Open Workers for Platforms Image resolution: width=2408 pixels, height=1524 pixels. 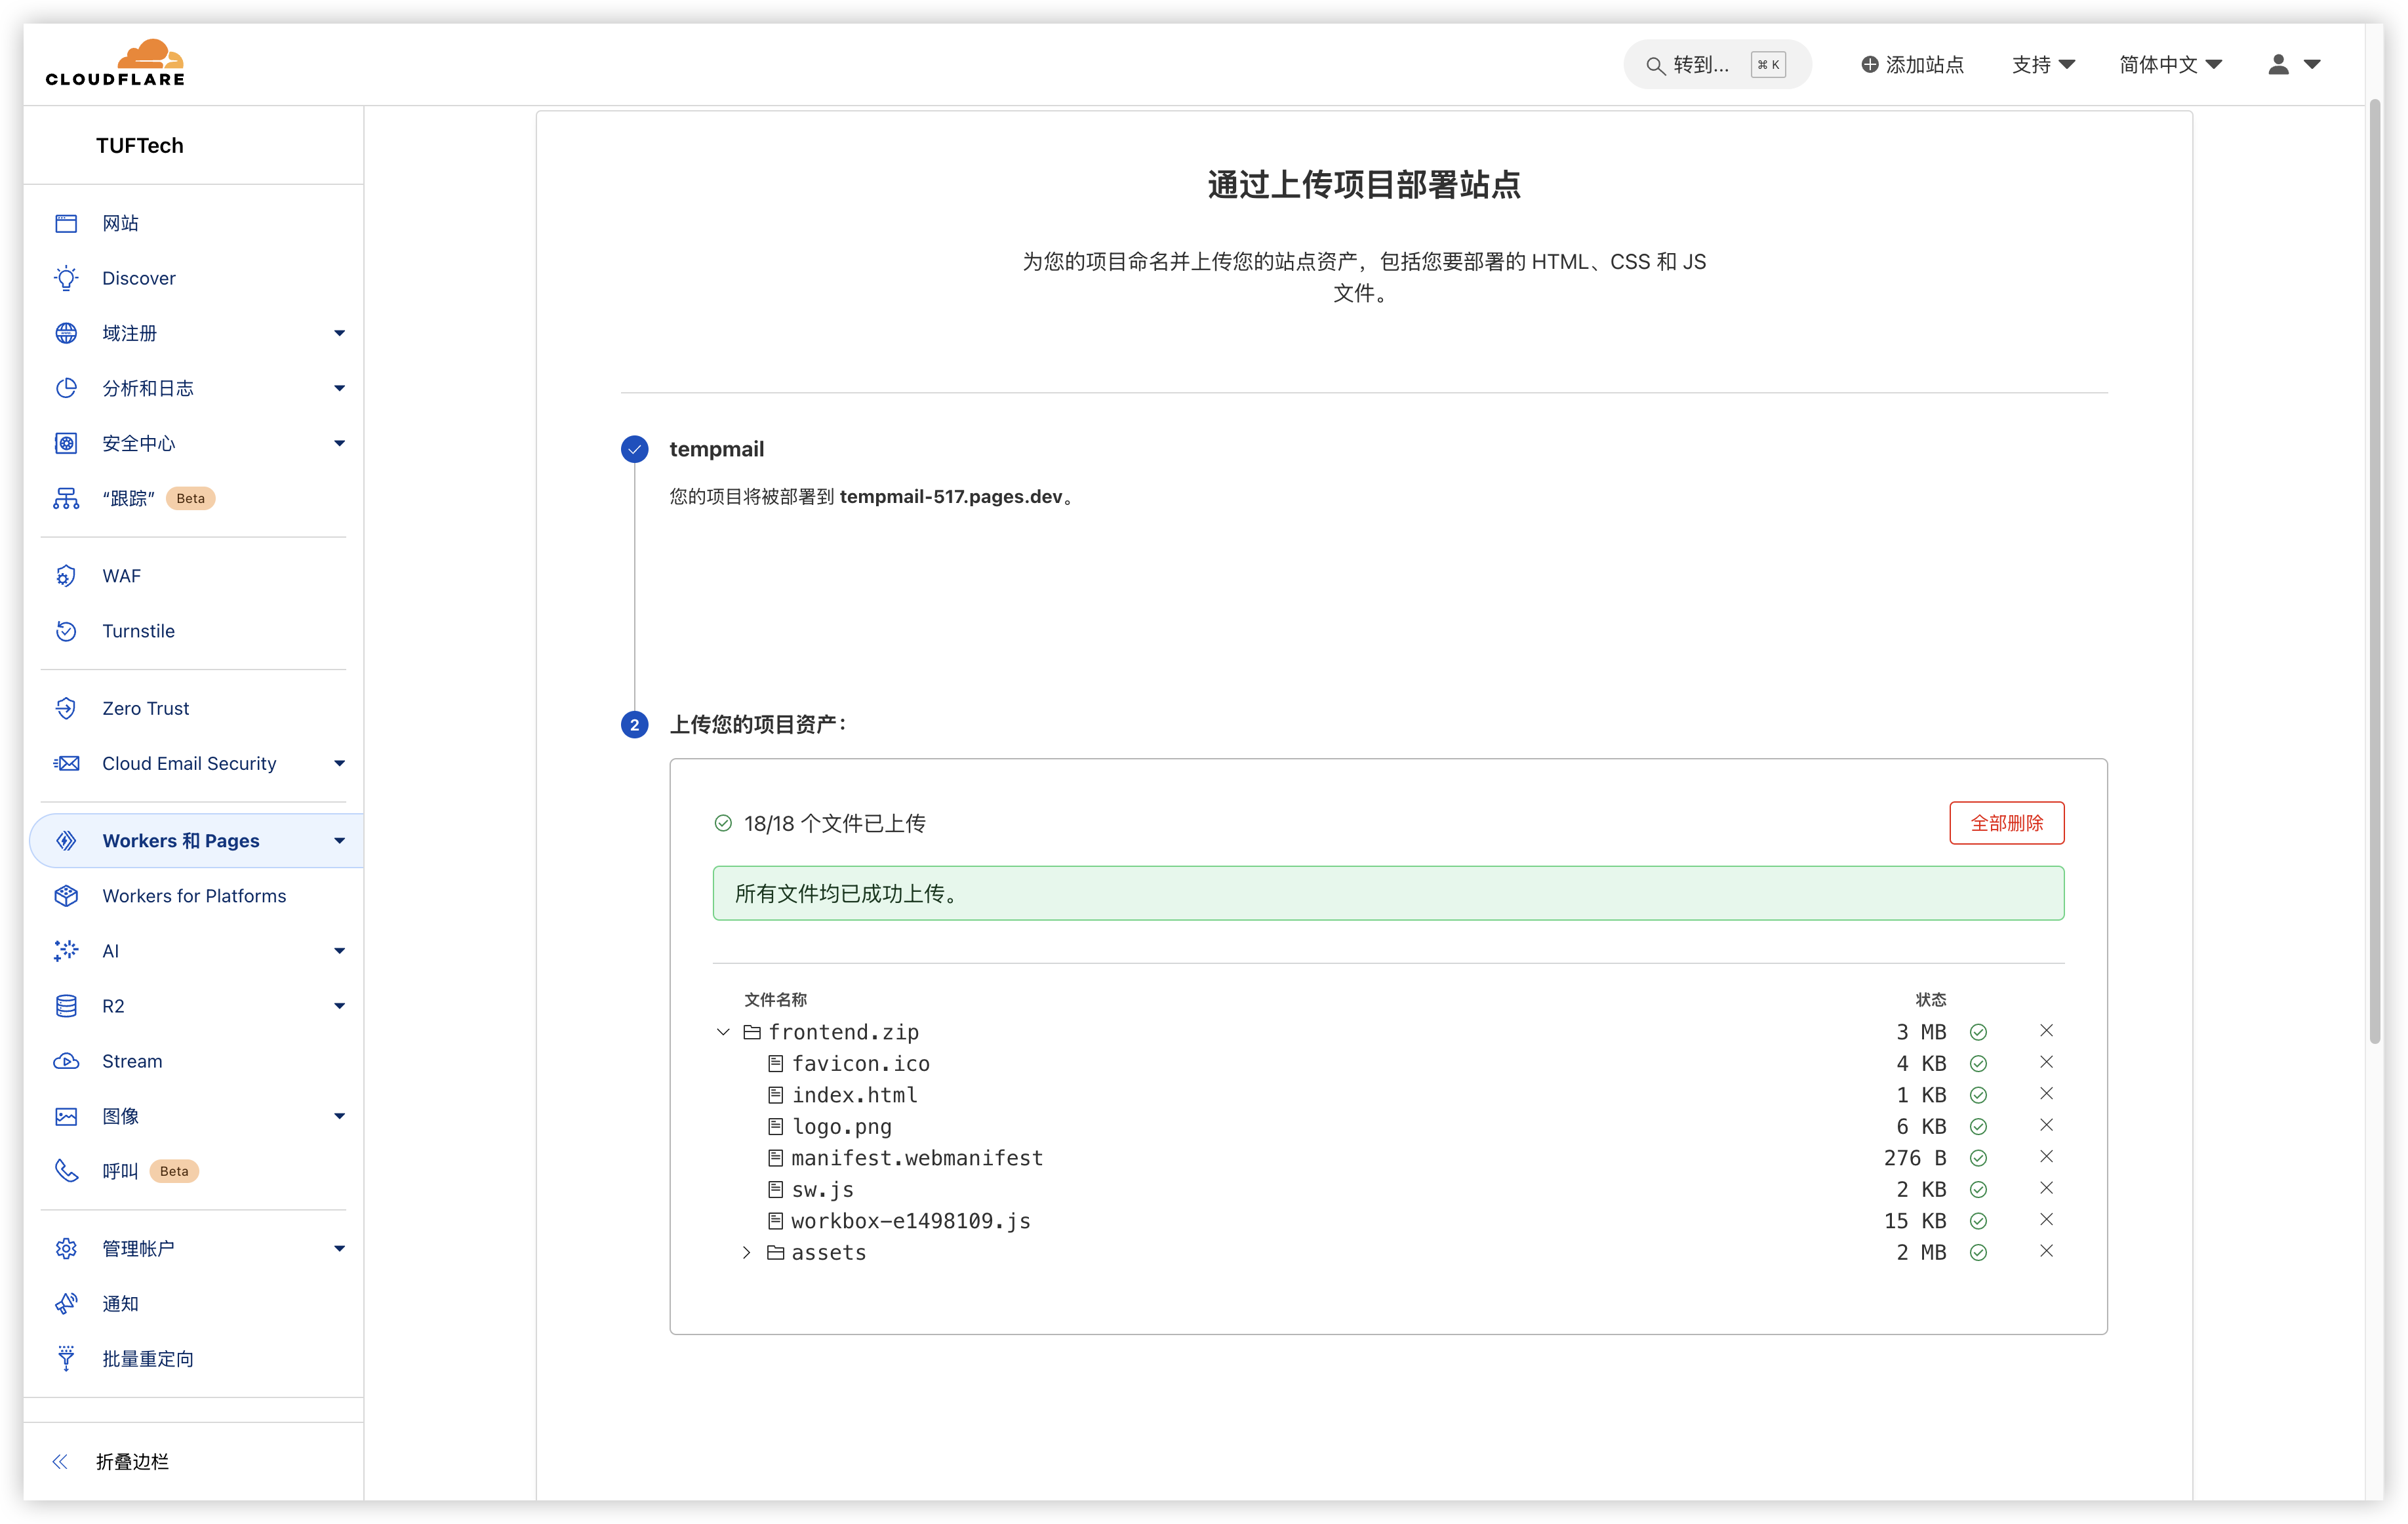pyautogui.click(x=193, y=896)
